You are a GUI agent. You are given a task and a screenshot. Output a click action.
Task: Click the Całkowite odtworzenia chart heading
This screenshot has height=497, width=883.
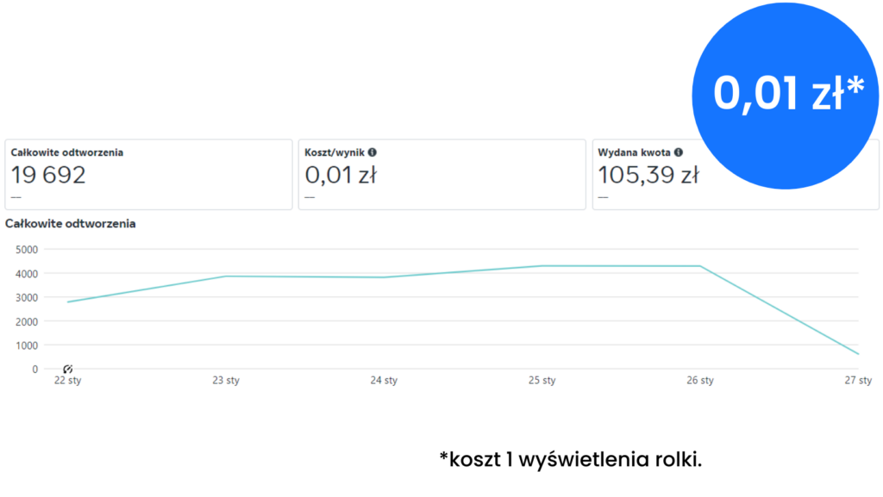click(x=71, y=224)
